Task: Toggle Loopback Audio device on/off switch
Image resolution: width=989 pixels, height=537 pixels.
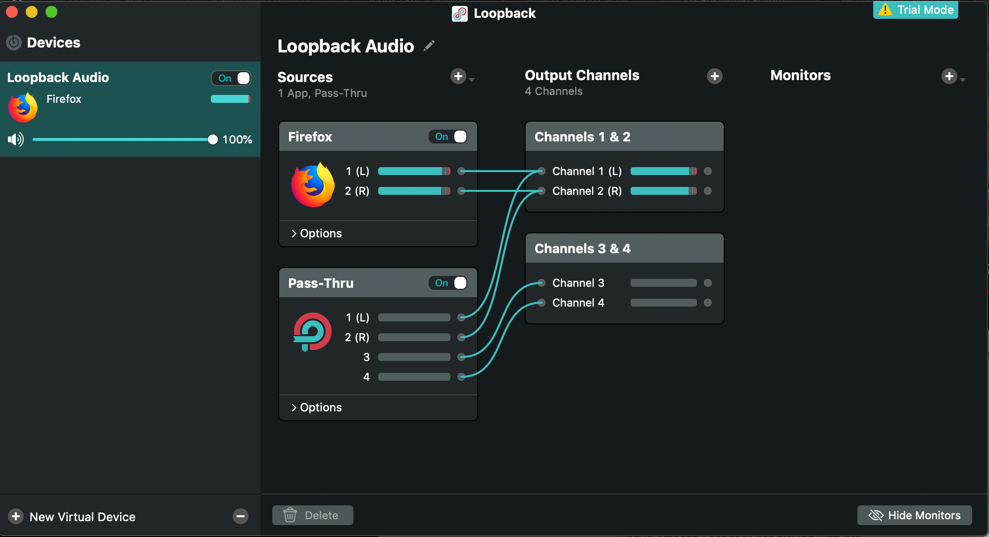Action: (232, 78)
